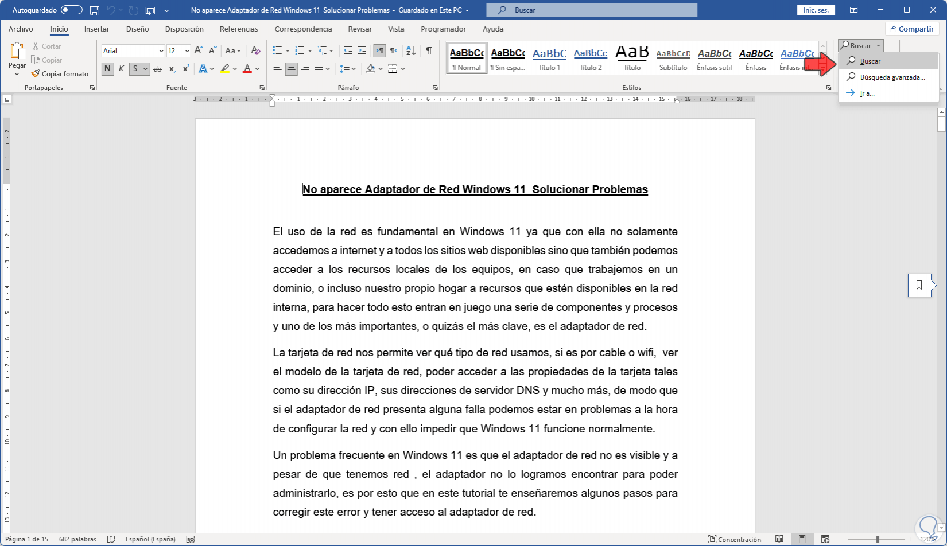This screenshot has width=947, height=546.
Task: Expand the highlight color dropdown arrow
Action: pos(235,69)
